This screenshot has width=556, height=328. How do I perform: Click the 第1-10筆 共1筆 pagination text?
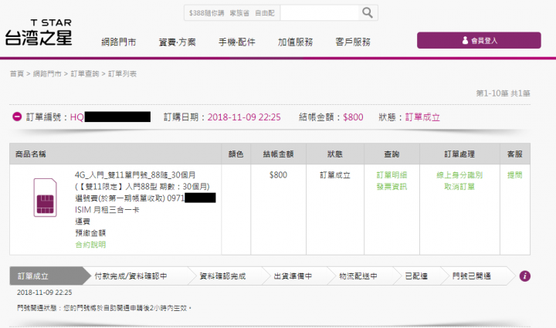pyautogui.click(x=503, y=93)
